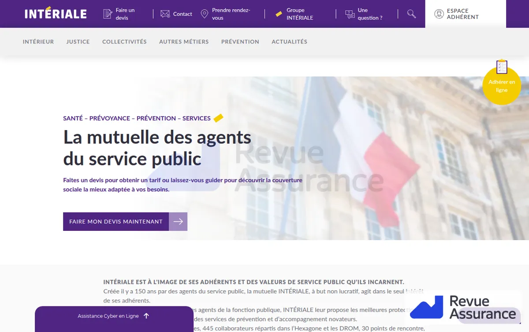
Task: Open Prendre rendez-vous link
Action: click(231, 14)
